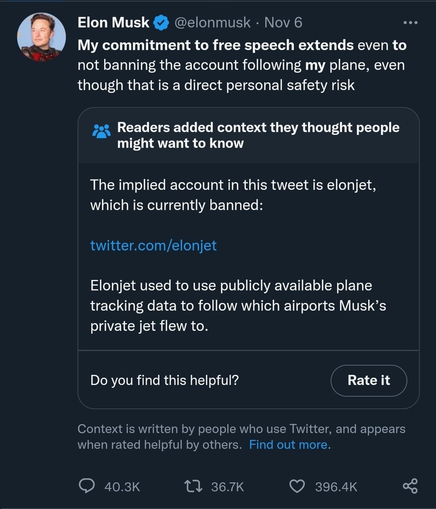The height and width of the screenshot is (509, 436).
Task: Click the 40.3K reply count
Action: 122,487
